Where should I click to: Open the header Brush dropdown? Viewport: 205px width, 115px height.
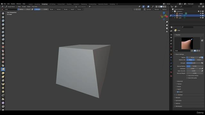coord(52,9)
